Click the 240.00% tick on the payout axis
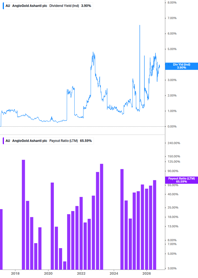198x278 pixels. coord(174,143)
